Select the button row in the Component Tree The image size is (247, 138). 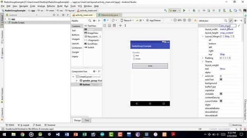pyautogui.click(x=86, y=84)
